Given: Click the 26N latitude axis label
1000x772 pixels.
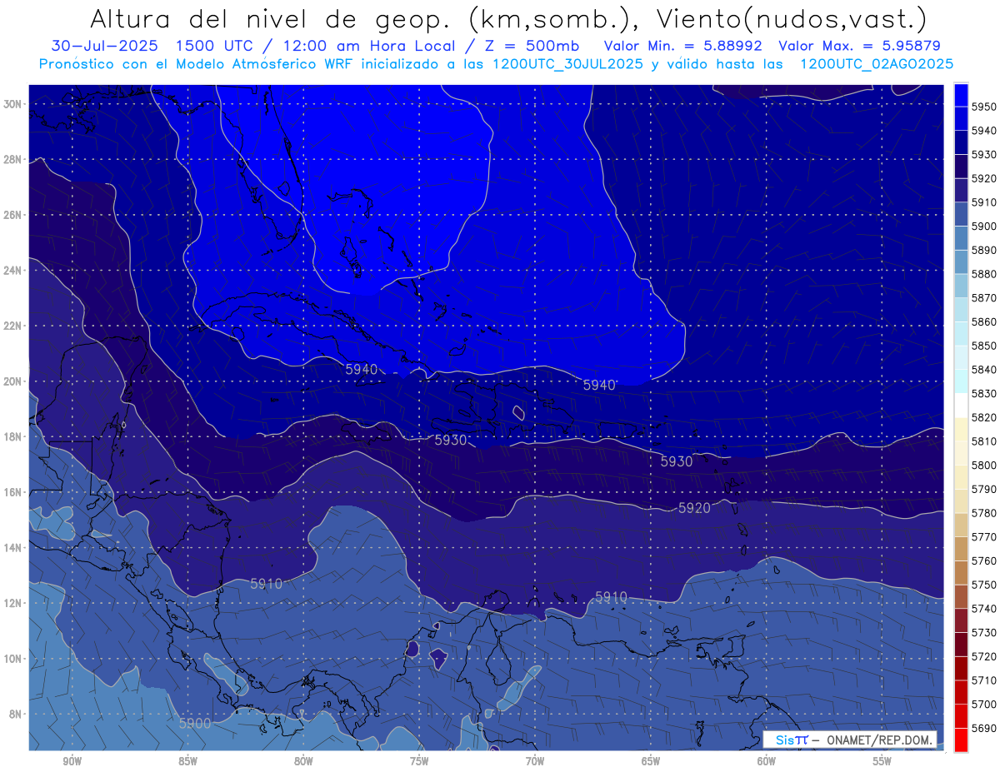Looking at the screenshot, I should click(12, 215).
